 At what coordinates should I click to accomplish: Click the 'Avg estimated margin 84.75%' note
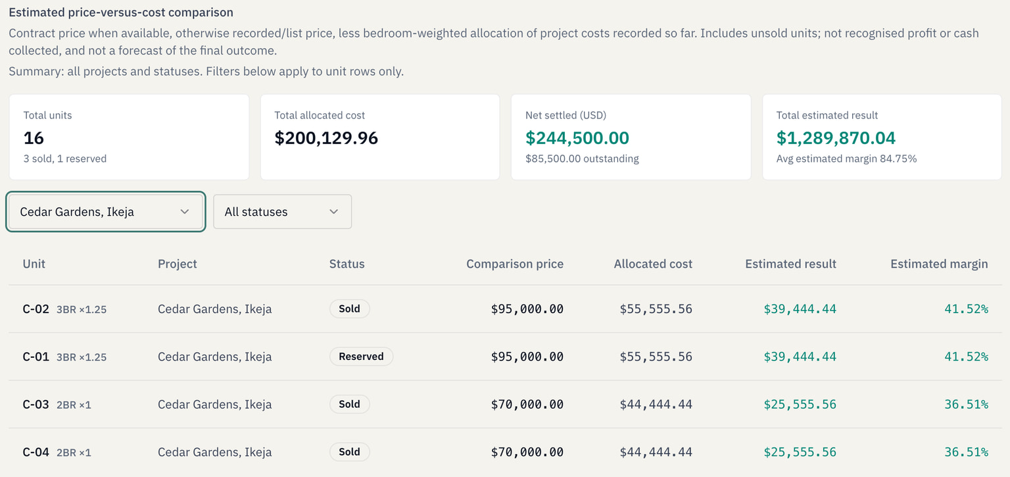(846, 159)
